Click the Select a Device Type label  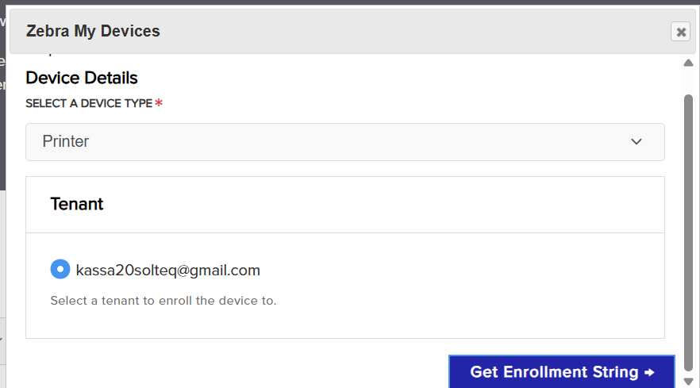click(x=89, y=104)
